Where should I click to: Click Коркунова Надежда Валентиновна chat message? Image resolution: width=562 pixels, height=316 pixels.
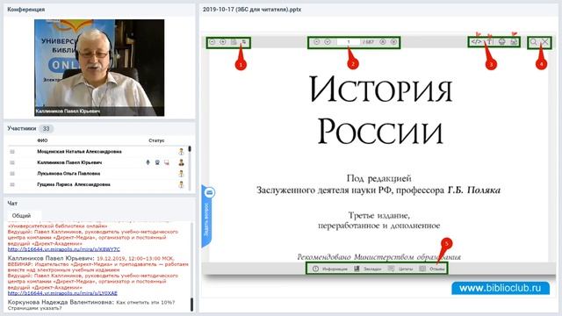[x=91, y=305]
